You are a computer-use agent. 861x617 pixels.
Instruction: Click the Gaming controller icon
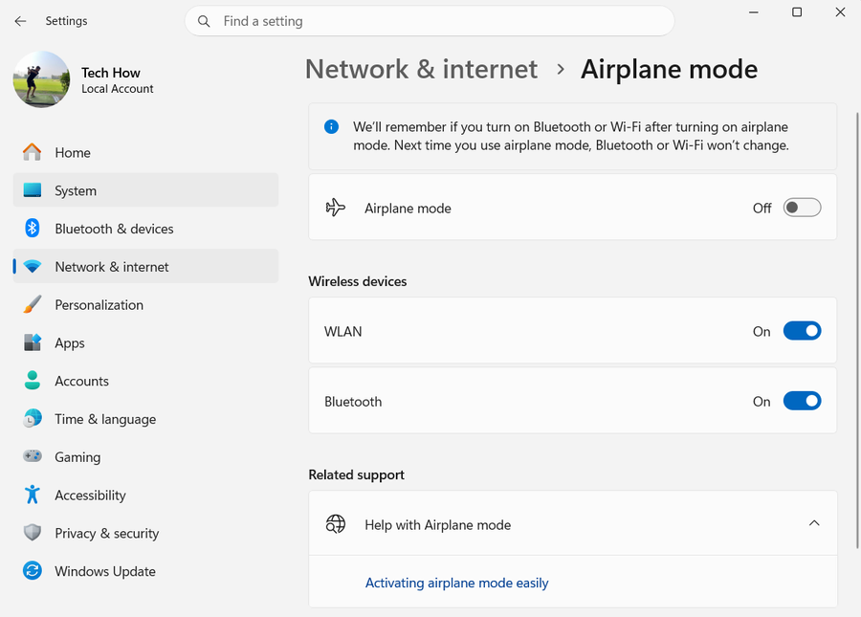point(32,456)
